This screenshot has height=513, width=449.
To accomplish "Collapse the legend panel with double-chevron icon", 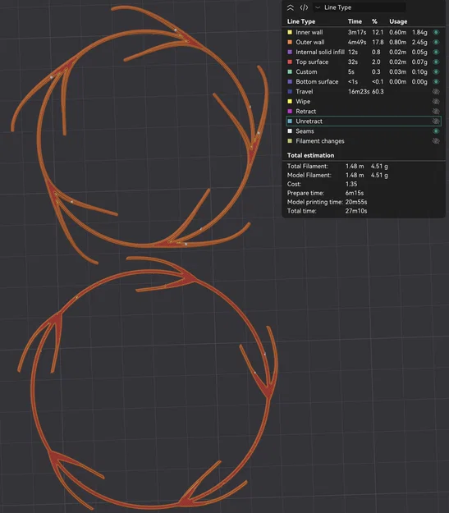I will [x=291, y=7].
